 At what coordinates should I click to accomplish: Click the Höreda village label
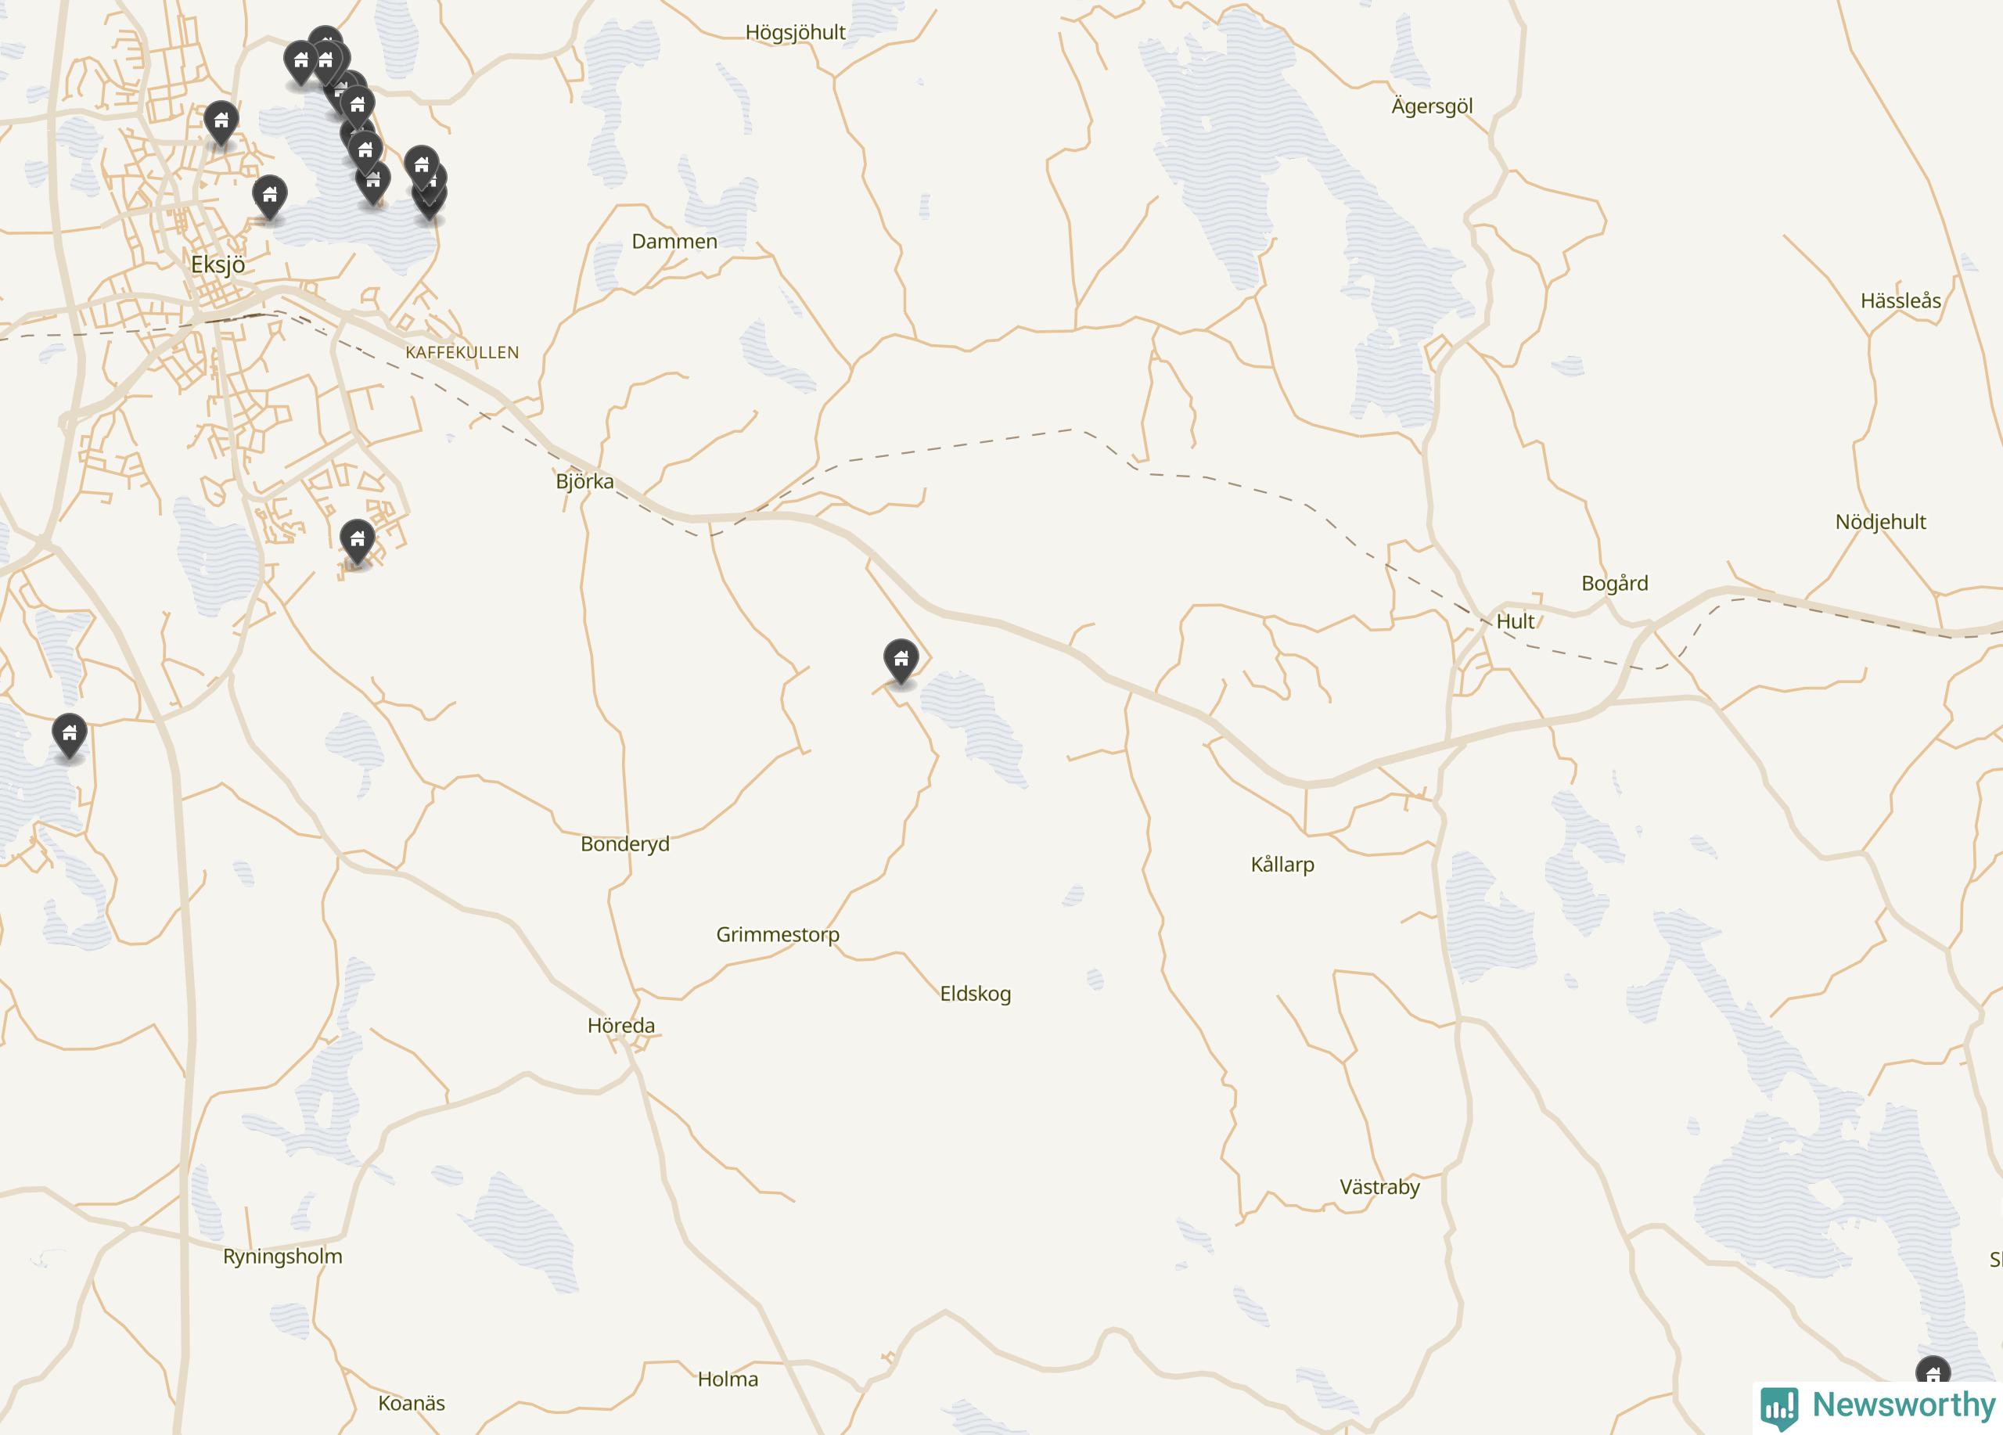click(x=622, y=1025)
